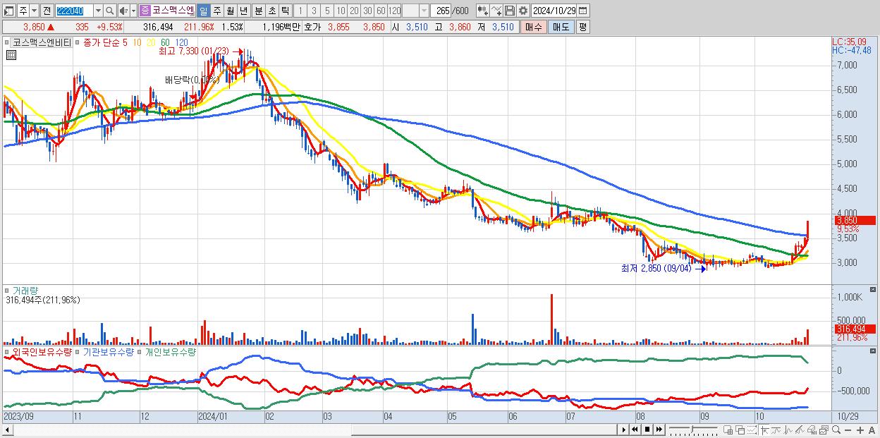Select the 1 interval button
Viewport: 880px width, 438px height.
300,11
